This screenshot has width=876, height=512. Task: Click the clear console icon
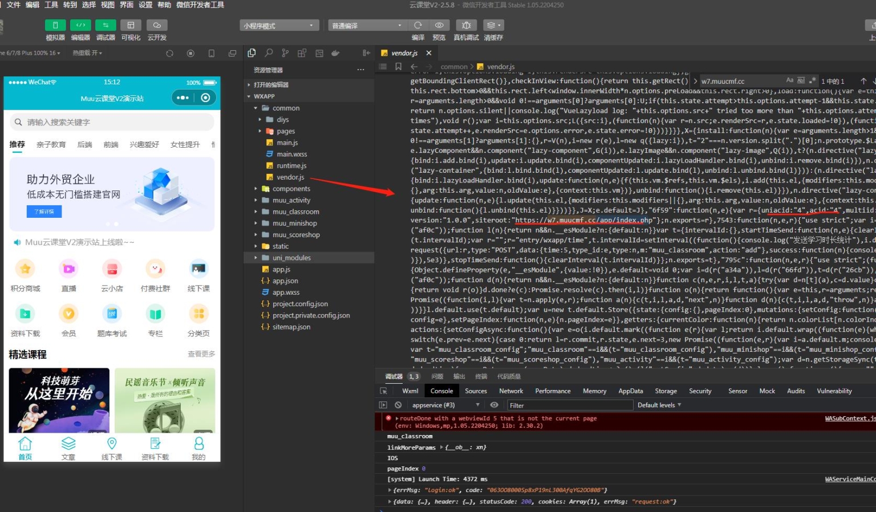click(x=398, y=405)
